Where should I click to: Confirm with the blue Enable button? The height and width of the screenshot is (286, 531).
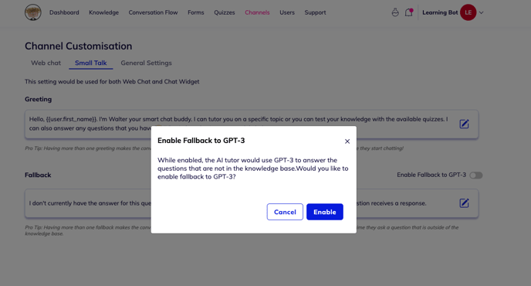325,212
